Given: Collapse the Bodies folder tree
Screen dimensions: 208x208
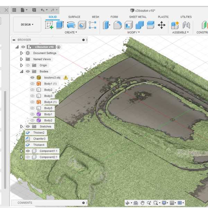Looking at the screenshot, I should pos(21,71).
